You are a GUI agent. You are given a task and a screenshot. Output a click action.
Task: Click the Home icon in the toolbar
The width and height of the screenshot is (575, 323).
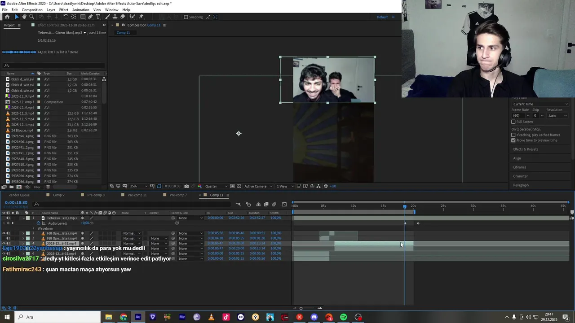7,17
